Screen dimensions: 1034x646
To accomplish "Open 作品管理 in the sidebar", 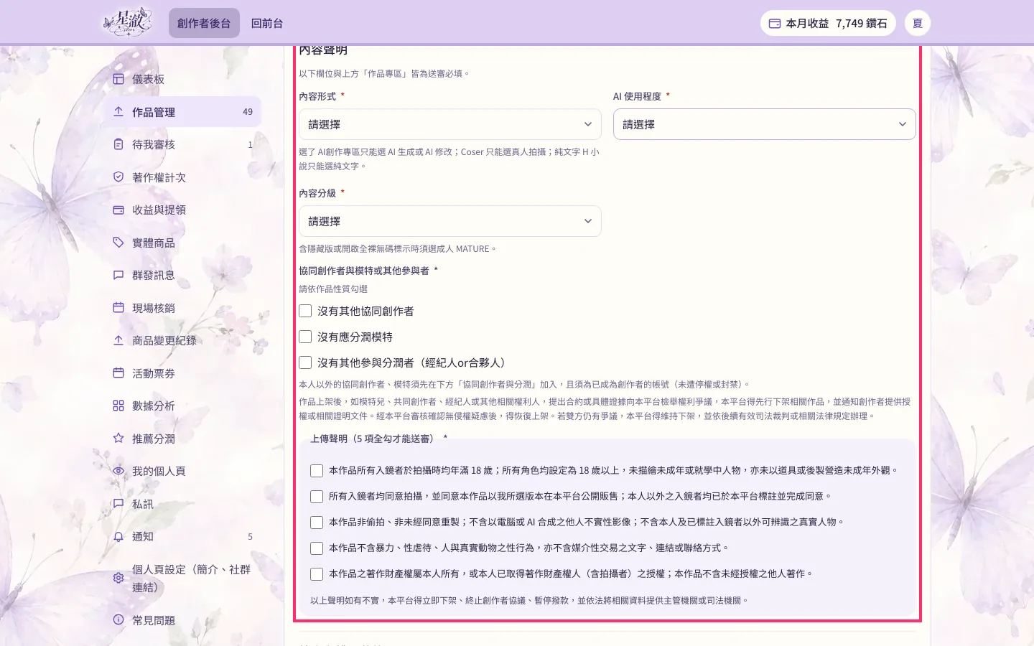I will pyautogui.click(x=182, y=112).
